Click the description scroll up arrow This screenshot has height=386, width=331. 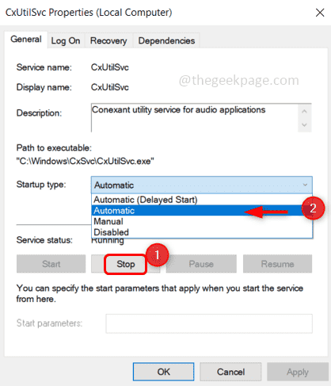(304, 112)
